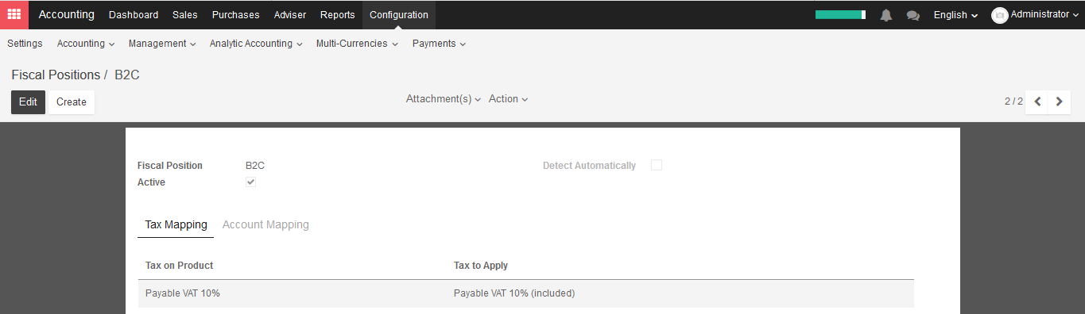This screenshot has width=1085, height=314.
Task: Open the notifications bell icon
Action: [886, 15]
